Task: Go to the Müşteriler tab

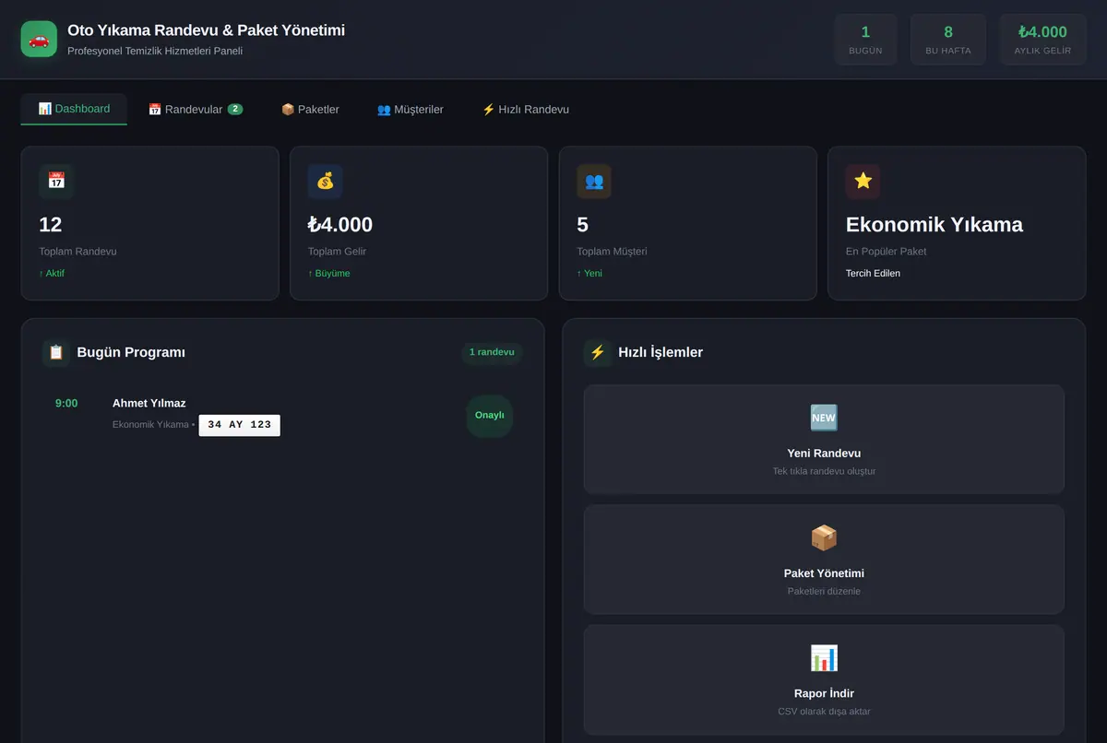Action: tap(411, 110)
